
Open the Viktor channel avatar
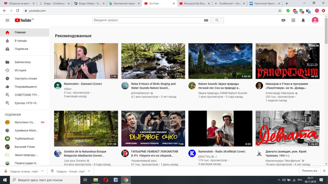[x=58, y=86]
